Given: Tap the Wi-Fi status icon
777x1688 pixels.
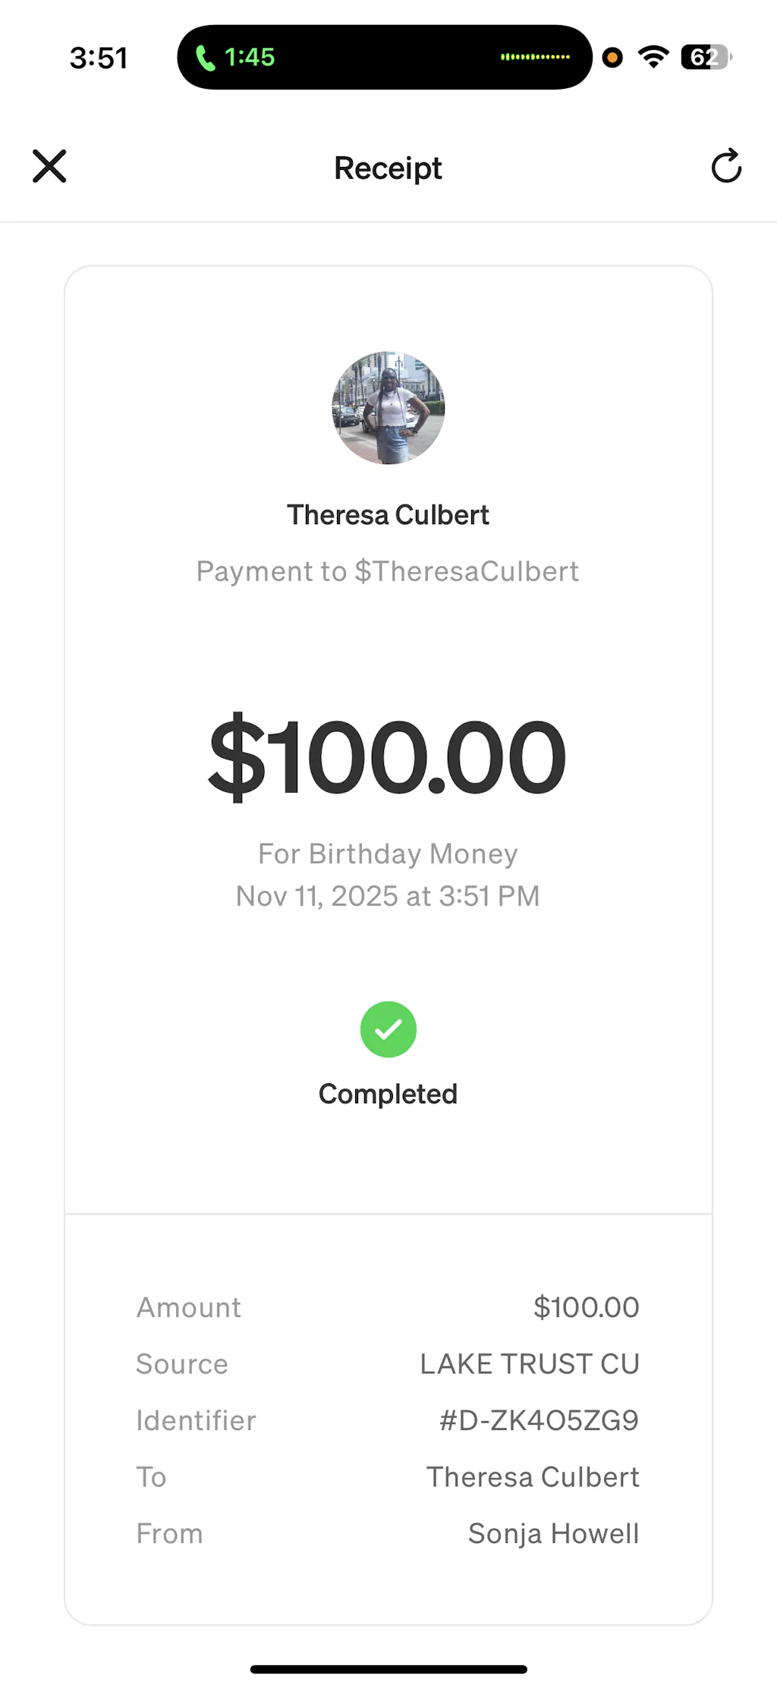Looking at the screenshot, I should tap(653, 57).
